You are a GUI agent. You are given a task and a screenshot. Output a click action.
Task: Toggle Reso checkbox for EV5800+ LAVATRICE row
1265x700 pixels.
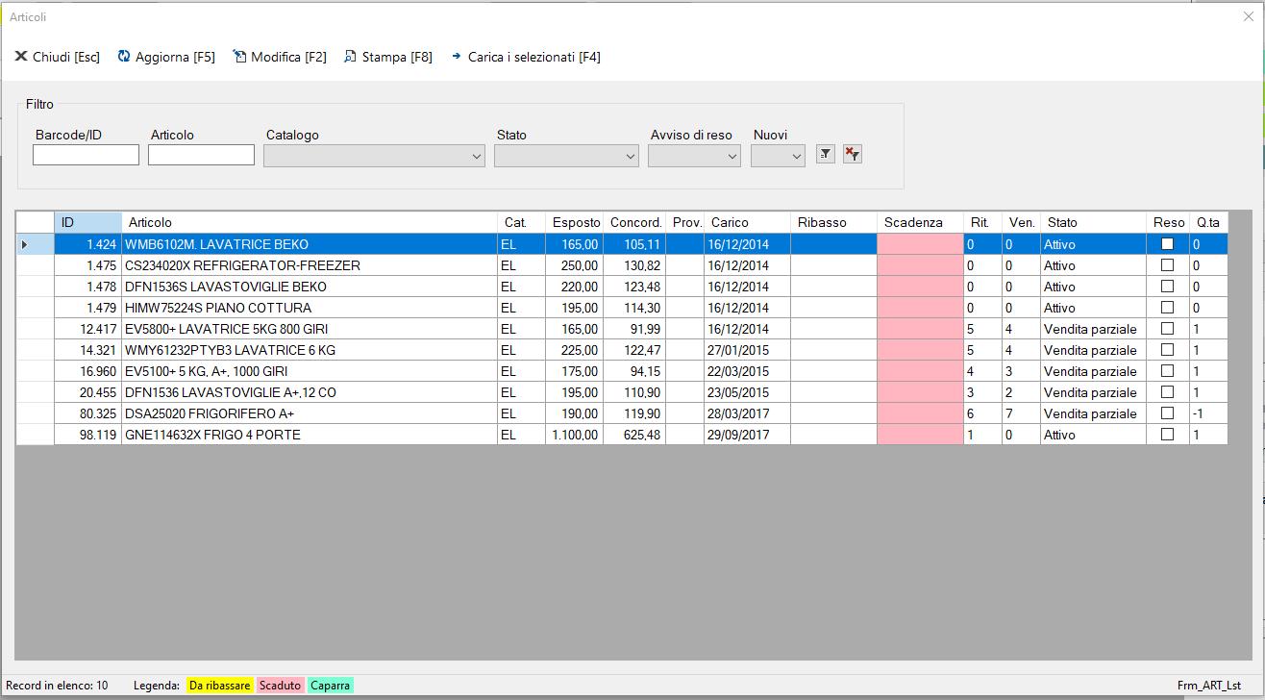click(x=1167, y=329)
